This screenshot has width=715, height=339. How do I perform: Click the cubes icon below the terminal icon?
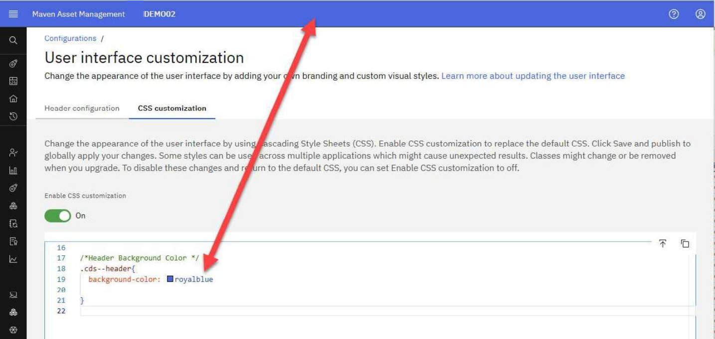[13, 313]
